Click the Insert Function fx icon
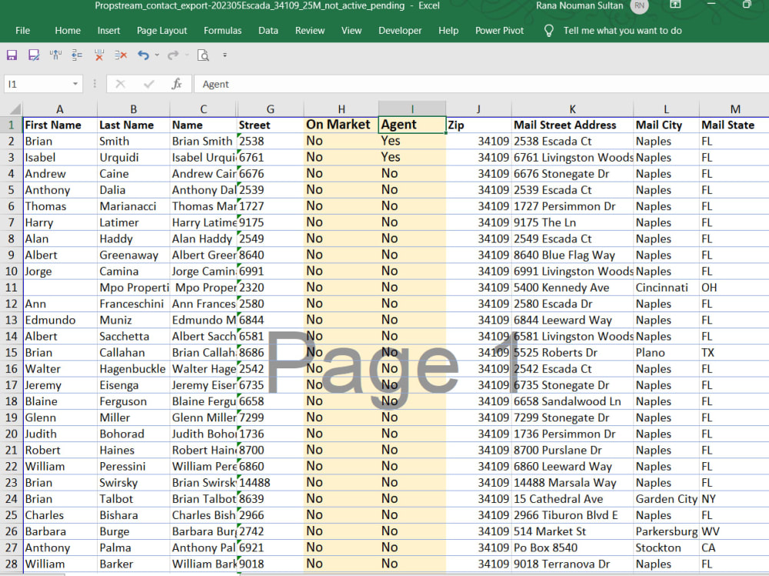Image resolution: width=769 pixels, height=576 pixels. tap(177, 84)
